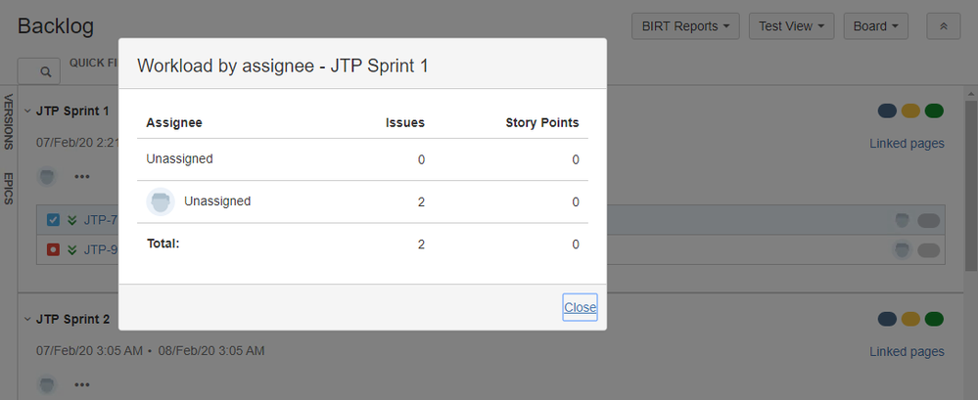The width and height of the screenshot is (978, 400).
Task: Open the BIRT Reports dropdown
Action: (685, 26)
